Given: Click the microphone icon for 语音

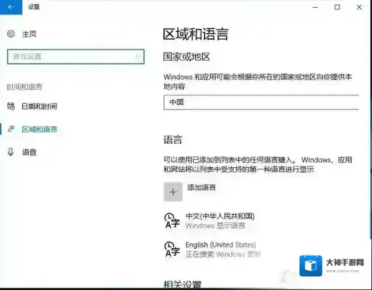Looking at the screenshot, I should tap(10, 152).
